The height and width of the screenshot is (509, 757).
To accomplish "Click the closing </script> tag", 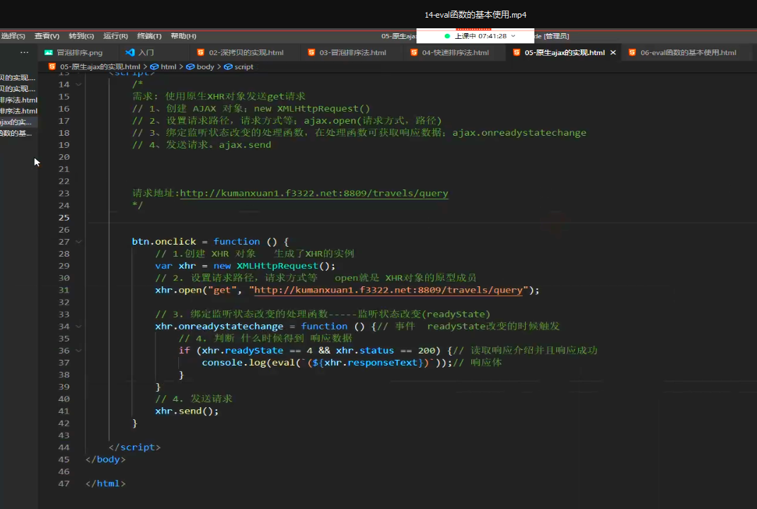I will pyautogui.click(x=134, y=447).
